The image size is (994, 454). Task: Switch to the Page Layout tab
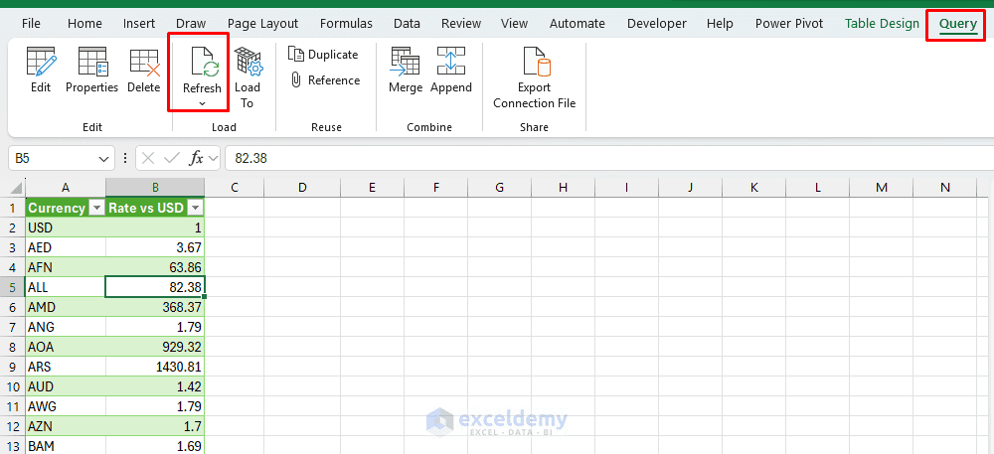pos(262,24)
